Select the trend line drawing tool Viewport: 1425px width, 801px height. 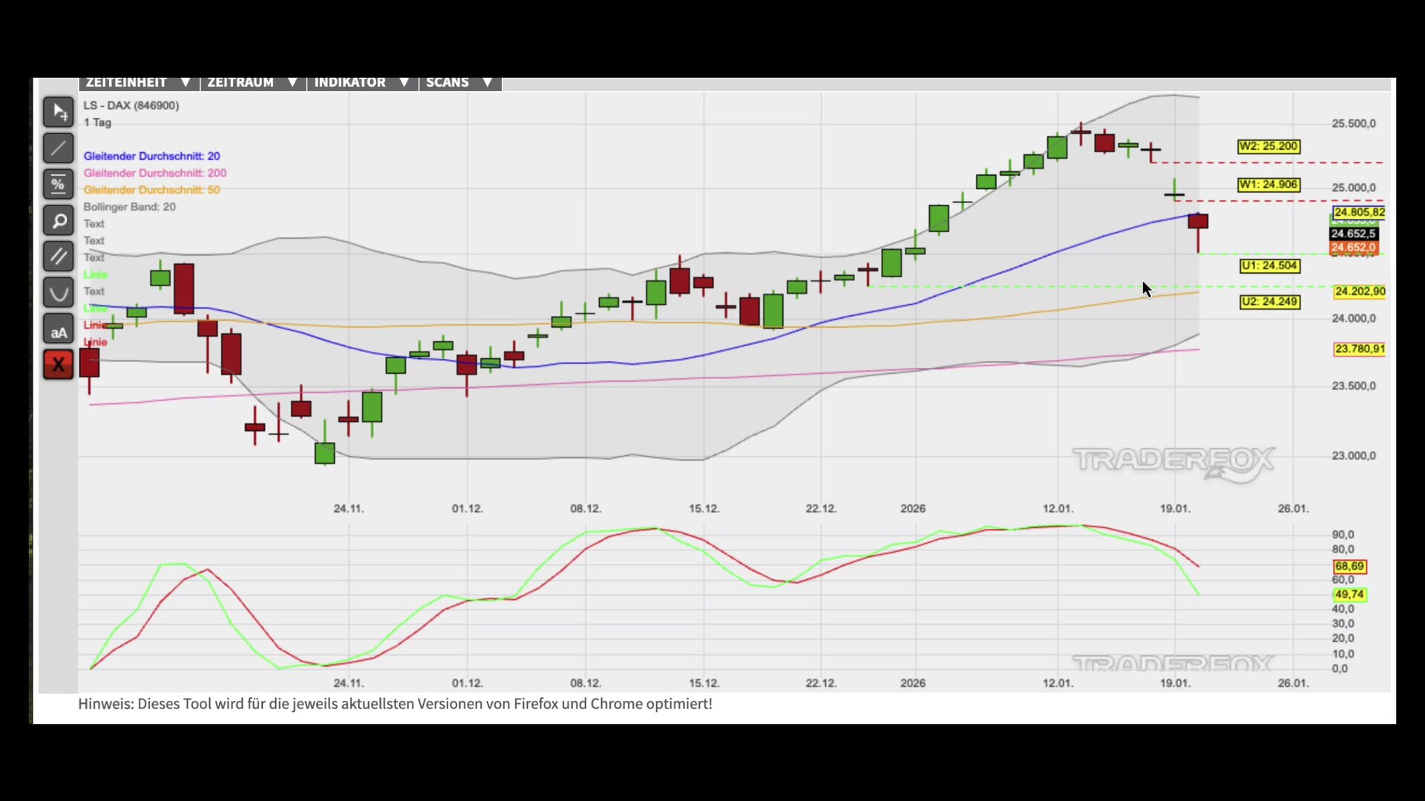click(x=58, y=148)
